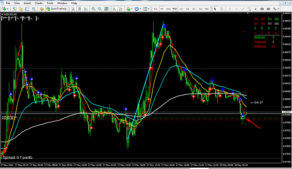Select the Rectangle drawing tool

coord(268,9)
